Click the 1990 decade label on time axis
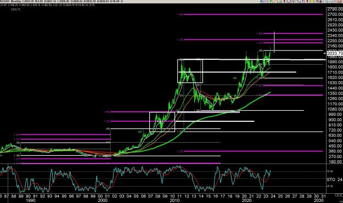The width and height of the screenshot is (343, 203). pyautogui.click(x=30, y=200)
